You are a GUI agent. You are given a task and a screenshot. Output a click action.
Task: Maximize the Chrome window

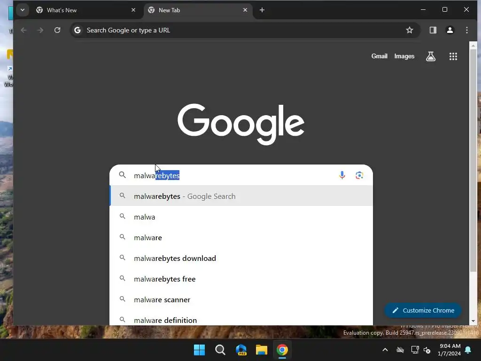(x=444, y=10)
